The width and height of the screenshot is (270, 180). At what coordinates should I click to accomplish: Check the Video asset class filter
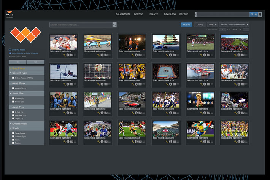(13, 88)
